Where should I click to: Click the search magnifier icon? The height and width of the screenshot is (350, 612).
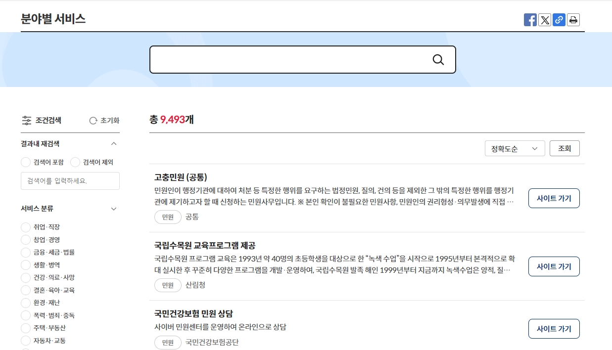click(x=438, y=59)
